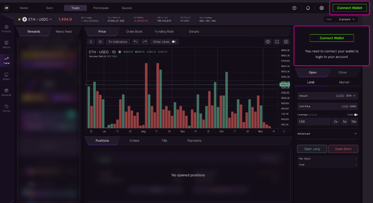Viewport: 373px width, 203px height.
Task: Select the Positions tab
Action: point(102,141)
